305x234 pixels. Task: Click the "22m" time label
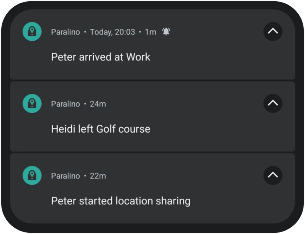98,176
